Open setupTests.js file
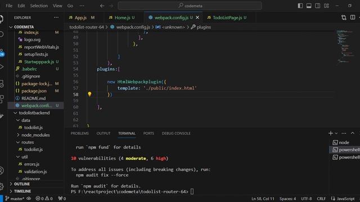The height and width of the screenshot is (202, 360). click(36, 54)
